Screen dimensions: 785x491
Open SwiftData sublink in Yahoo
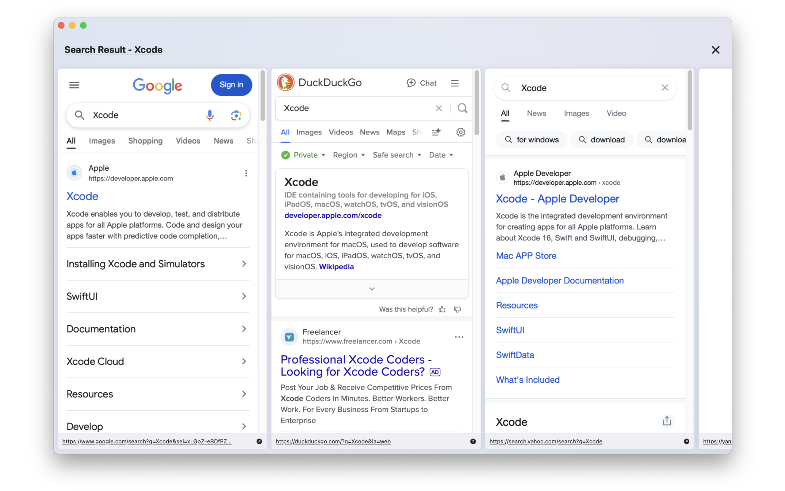click(x=515, y=355)
